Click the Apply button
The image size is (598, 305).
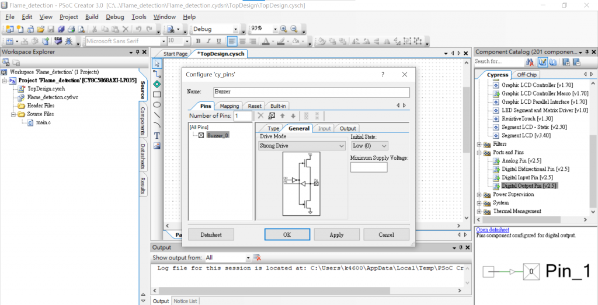tap(337, 234)
